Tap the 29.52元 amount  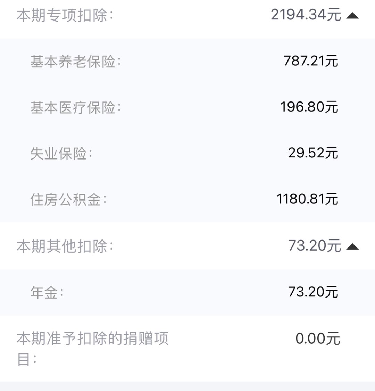tap(313, 153)
